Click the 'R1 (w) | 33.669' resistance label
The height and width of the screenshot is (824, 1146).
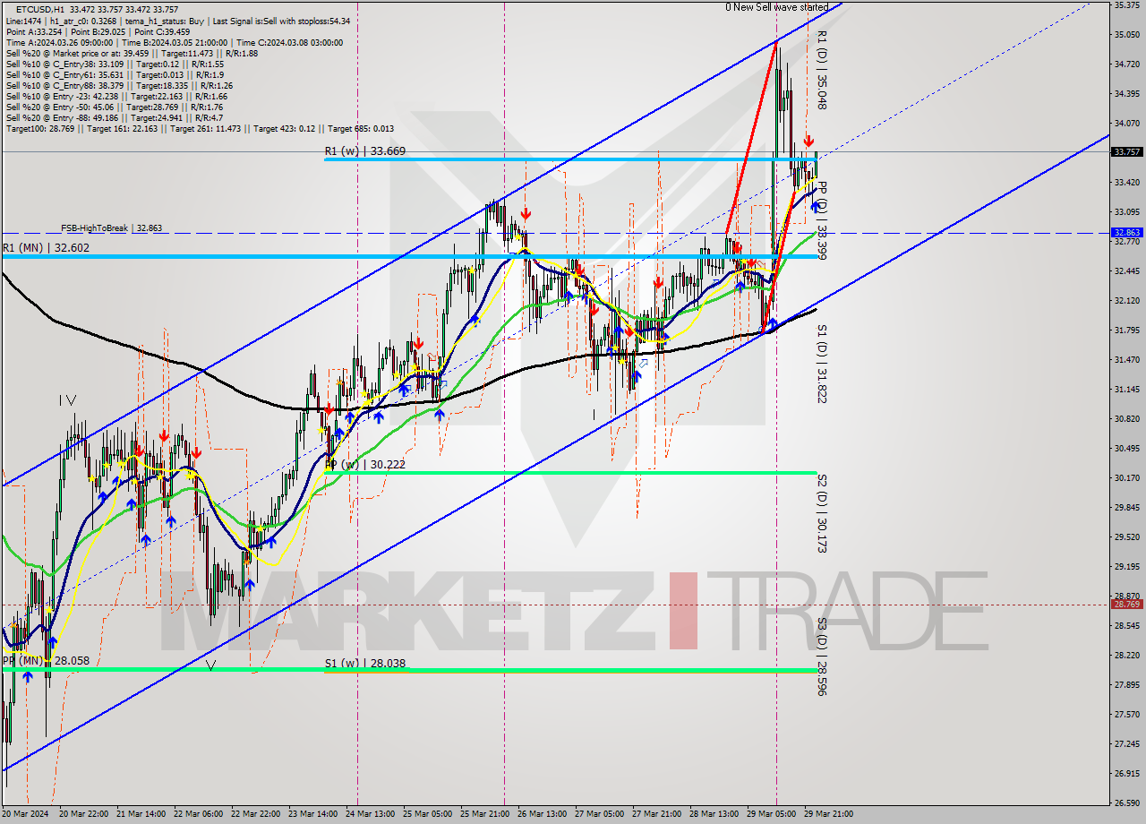pyautogui.click(x=365, y=151)
